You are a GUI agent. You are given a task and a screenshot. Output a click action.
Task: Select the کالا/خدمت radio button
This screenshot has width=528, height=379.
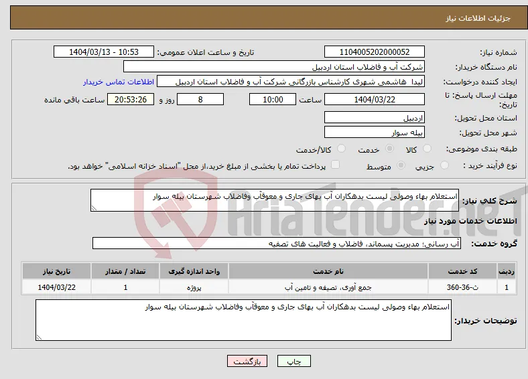[x=342, y=149]
